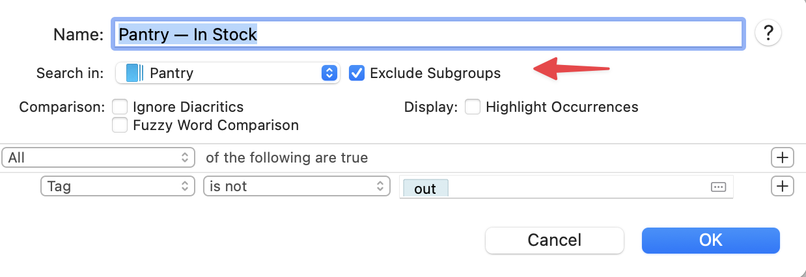
Task: Open the Tag attribute dropdown
Action: point(118,187)
